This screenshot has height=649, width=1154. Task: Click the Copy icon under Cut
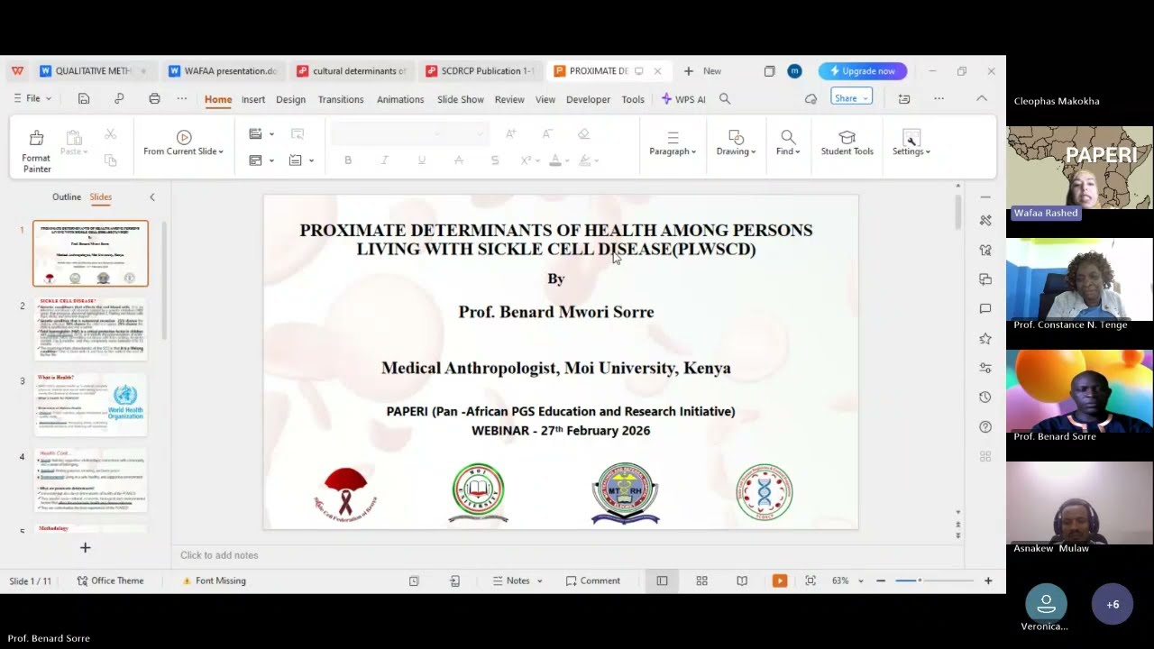point(110,160)
